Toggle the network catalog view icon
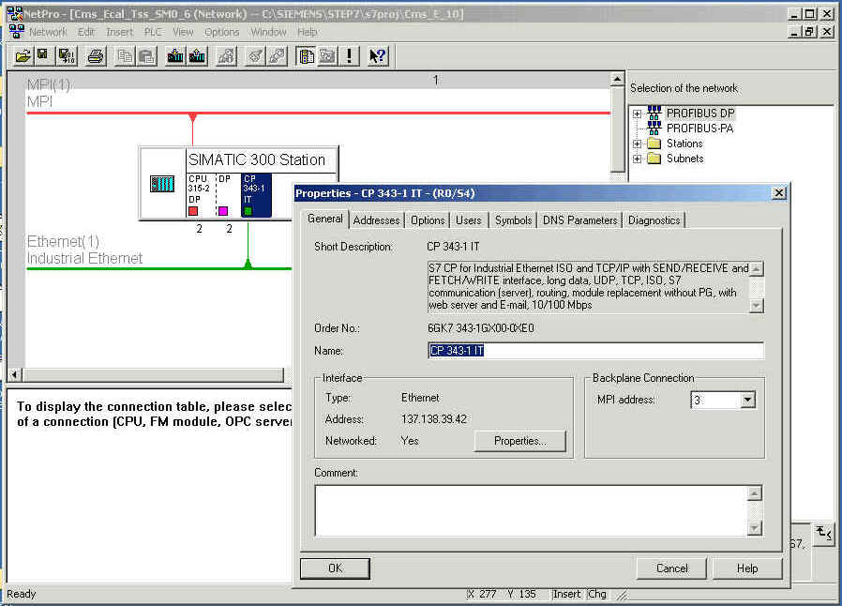The height and width of the screenshot is (606, 842). (307, 56)
